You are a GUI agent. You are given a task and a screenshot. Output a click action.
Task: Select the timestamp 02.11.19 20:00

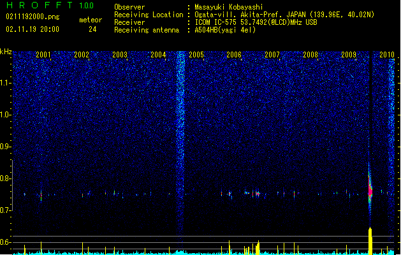(33, 29)
